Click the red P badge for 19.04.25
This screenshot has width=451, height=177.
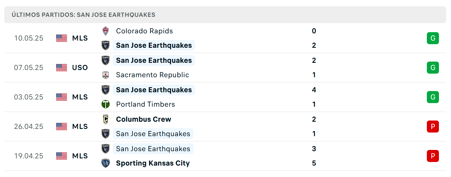[x=433, y=156]
